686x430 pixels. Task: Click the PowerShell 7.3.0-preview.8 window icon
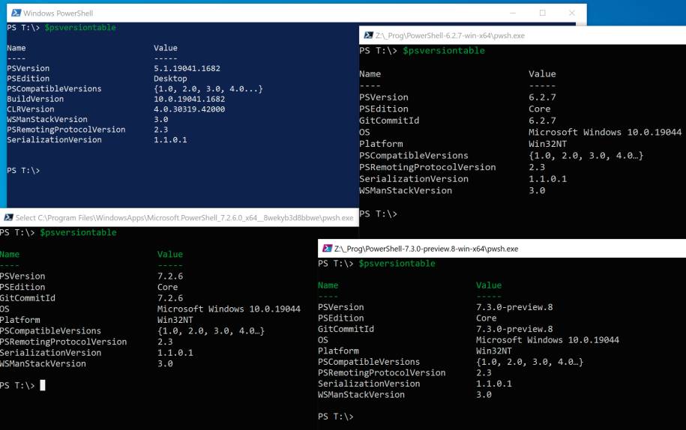(x=327, y=249)
